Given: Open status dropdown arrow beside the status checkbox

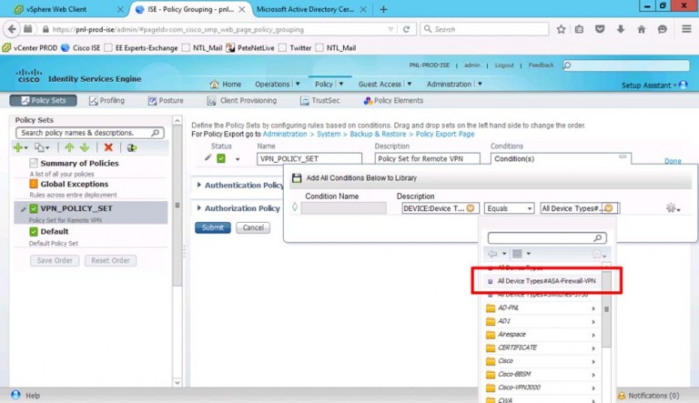Looking at the screenshot, I should click(x=238, y=159).
